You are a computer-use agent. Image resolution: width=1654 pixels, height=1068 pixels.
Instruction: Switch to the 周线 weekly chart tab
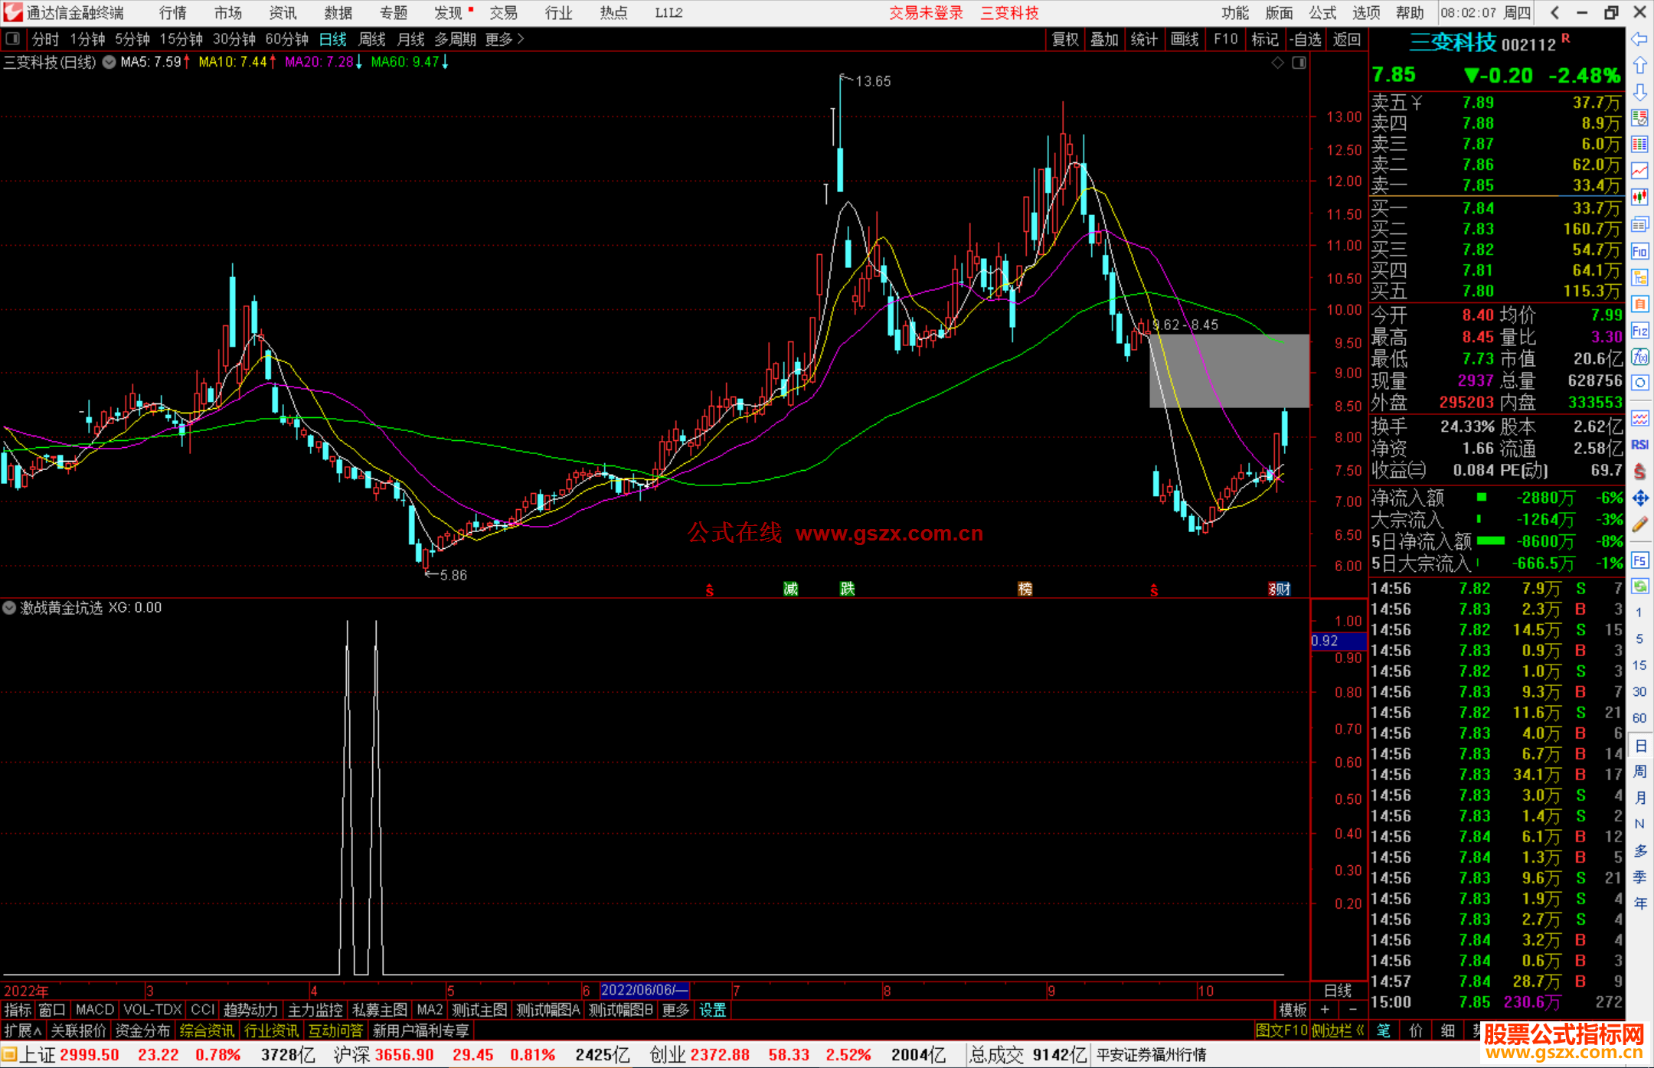click(372, 39)
